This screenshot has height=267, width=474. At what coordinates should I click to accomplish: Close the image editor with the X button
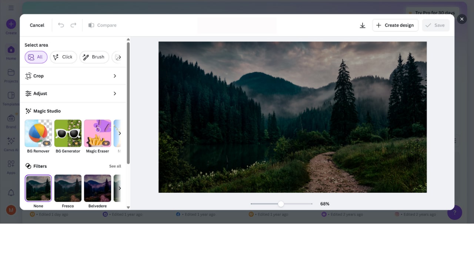(461, 19)
